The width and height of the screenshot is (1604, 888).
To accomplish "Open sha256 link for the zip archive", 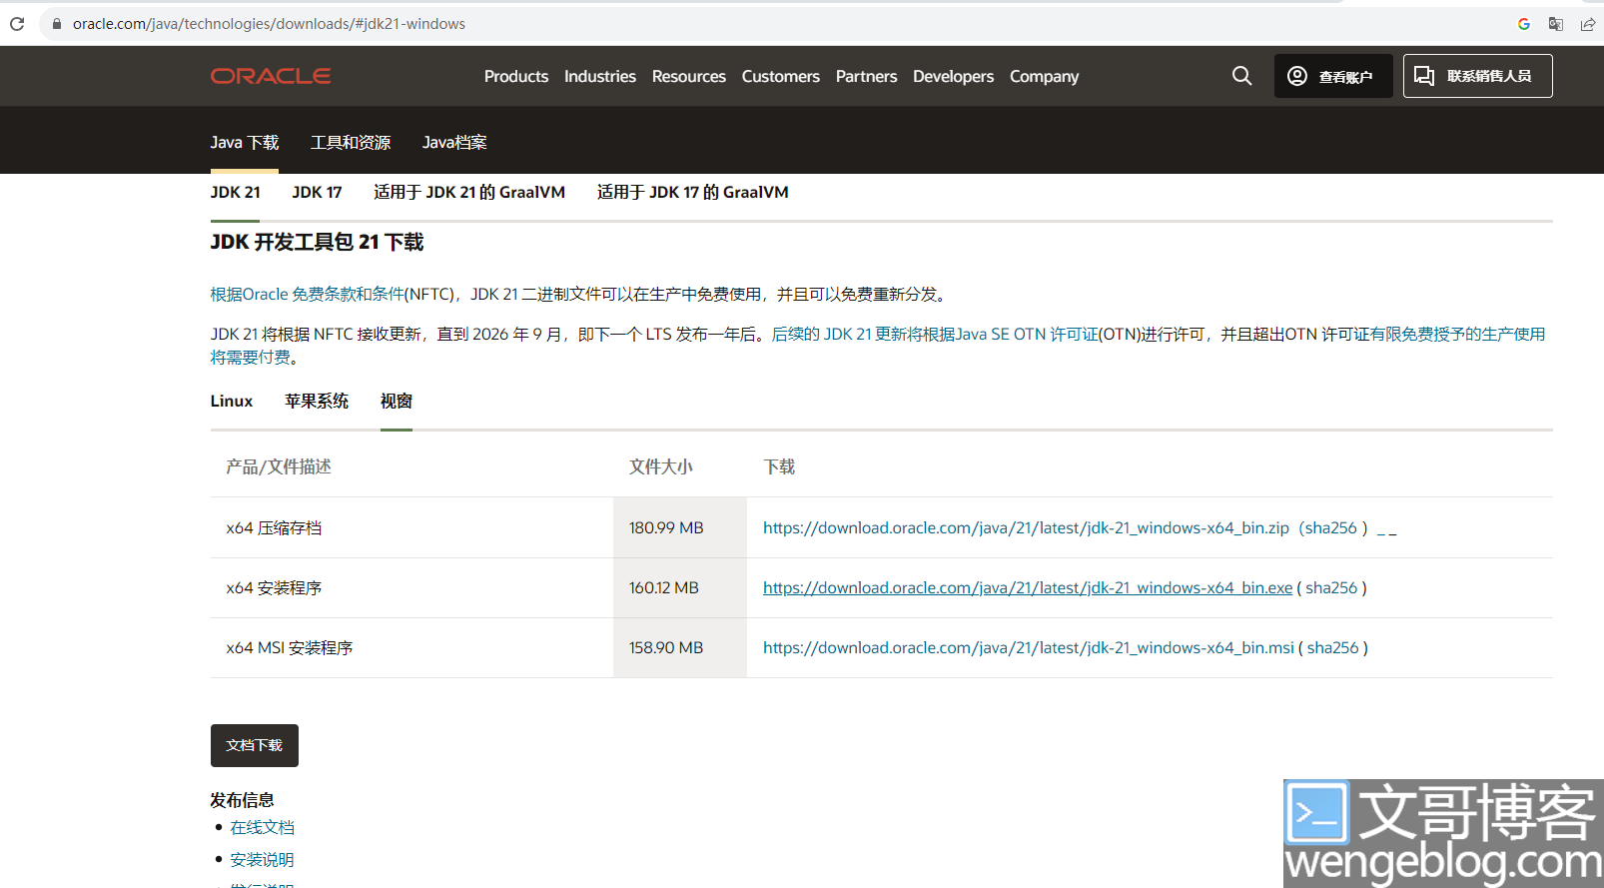I will pos(1330,528).
